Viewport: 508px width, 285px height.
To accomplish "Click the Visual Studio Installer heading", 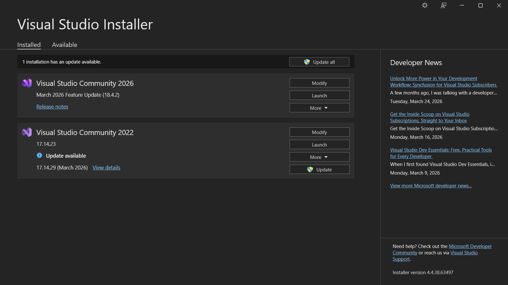I will 85,24.
